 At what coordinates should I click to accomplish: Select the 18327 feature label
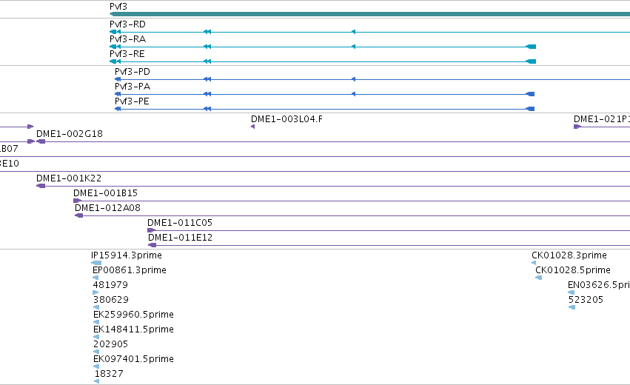tap(109, 374)
